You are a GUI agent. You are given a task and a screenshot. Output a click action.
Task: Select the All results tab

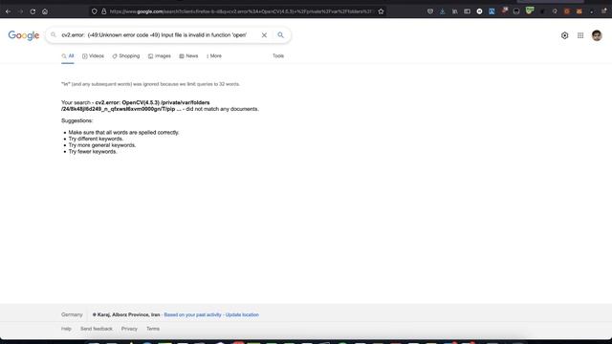point(68,56)
